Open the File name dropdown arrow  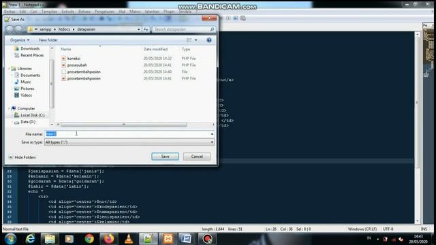point(212,134)
